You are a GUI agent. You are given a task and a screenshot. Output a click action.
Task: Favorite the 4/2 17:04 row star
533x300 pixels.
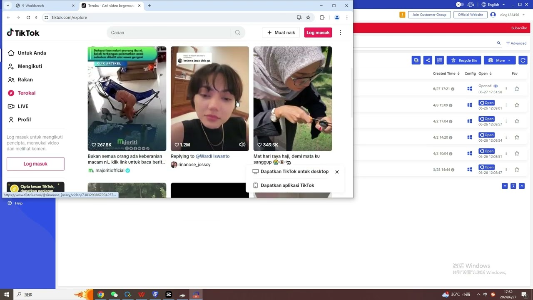point(517,121)
